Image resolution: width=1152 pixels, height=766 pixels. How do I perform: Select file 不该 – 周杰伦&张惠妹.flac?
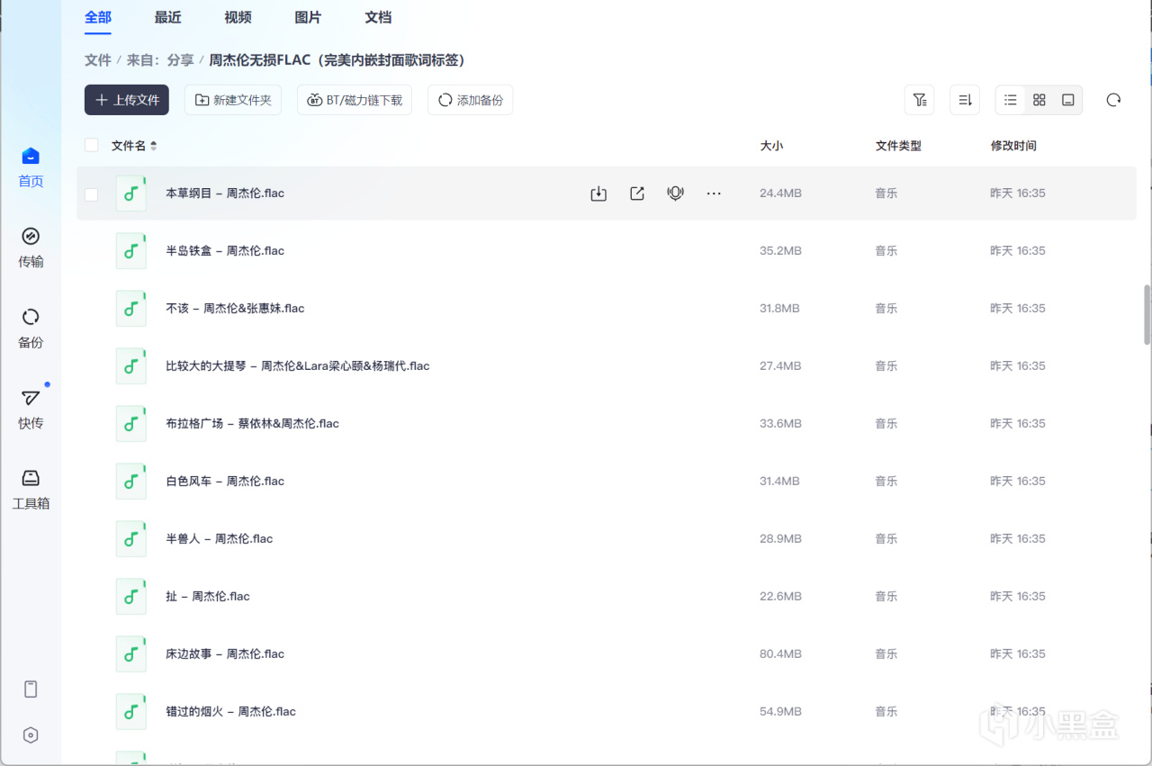click(x=235, y=309)
